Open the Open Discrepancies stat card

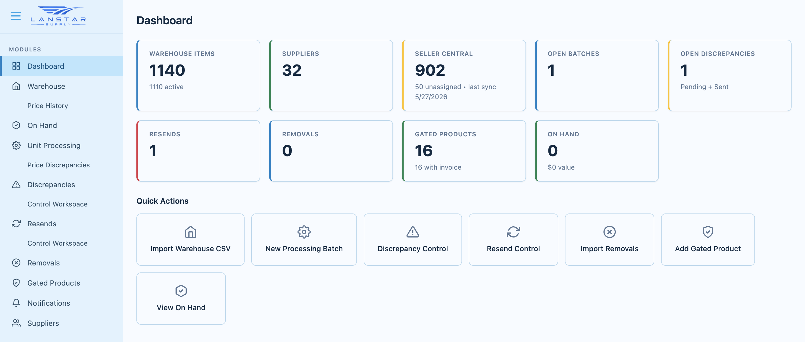pos(729,75)
